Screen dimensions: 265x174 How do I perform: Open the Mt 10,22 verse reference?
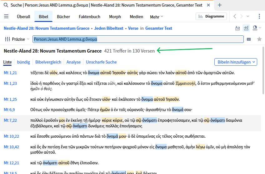click(12, 136)
